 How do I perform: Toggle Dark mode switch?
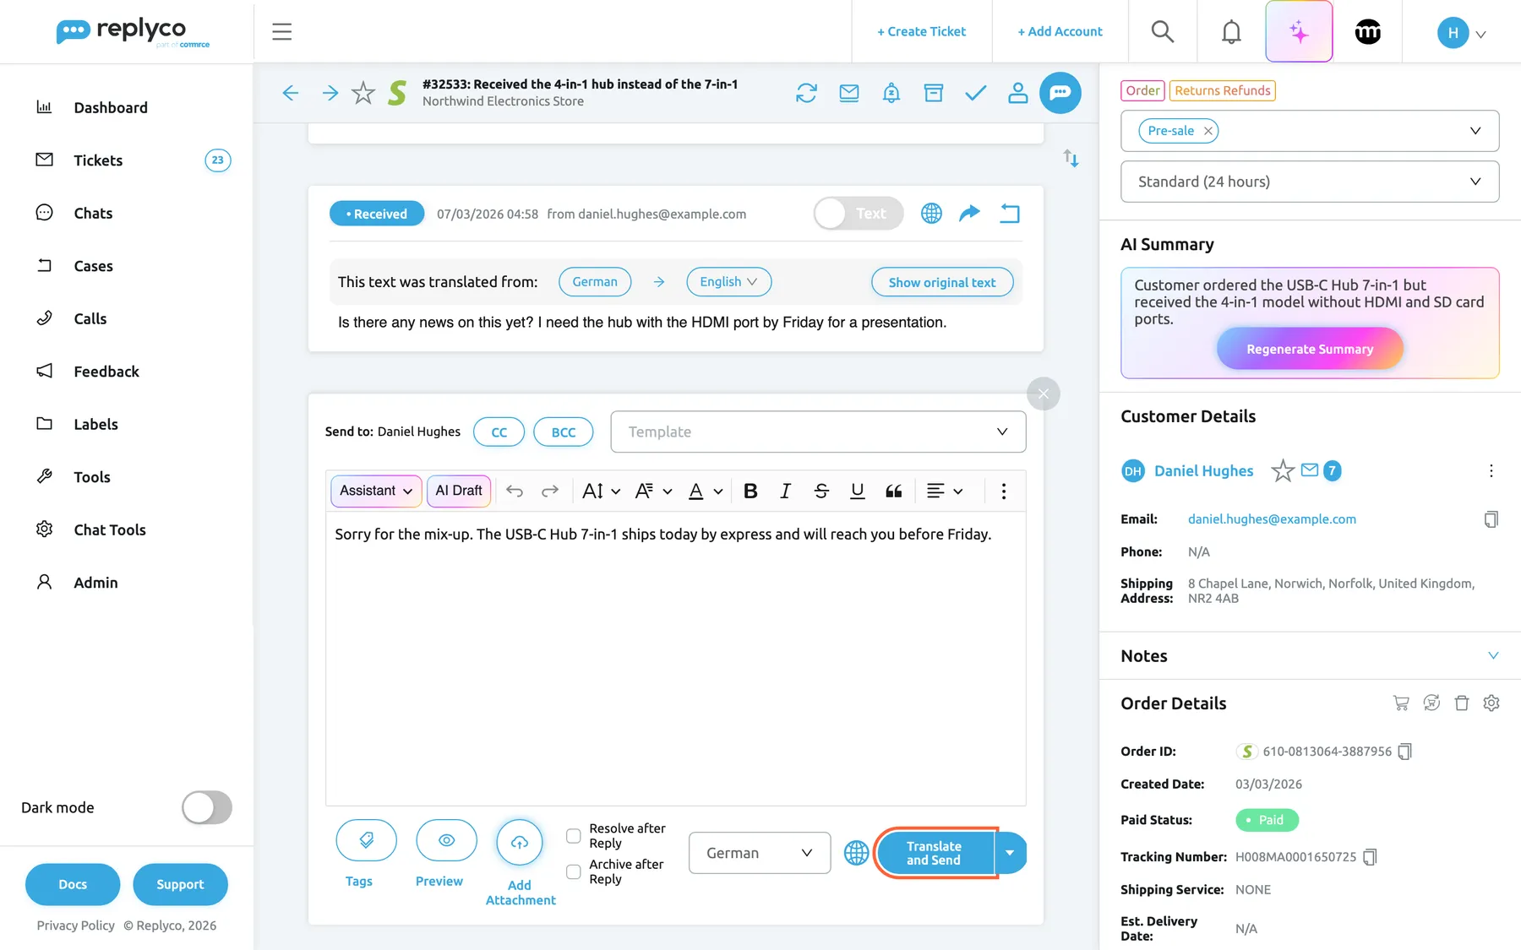(207, 807)
